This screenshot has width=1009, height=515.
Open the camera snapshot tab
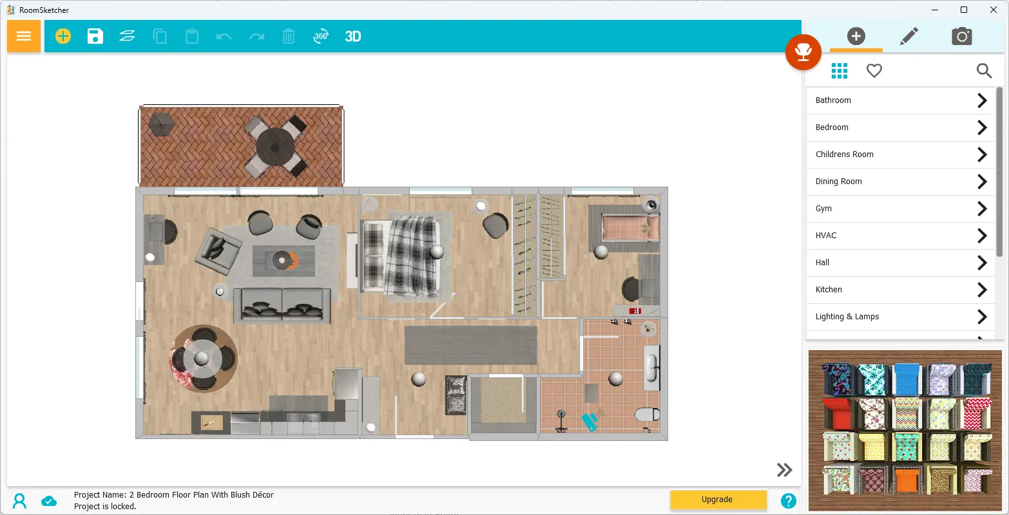(962, 36)
